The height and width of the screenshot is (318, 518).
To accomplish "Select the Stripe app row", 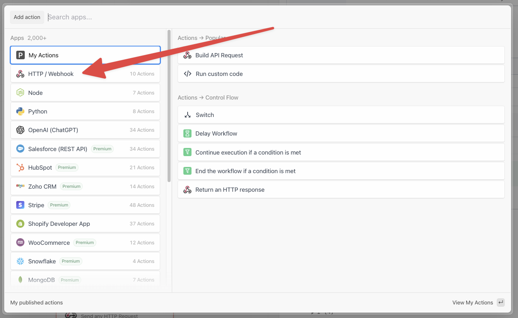I will coord(85,205).
